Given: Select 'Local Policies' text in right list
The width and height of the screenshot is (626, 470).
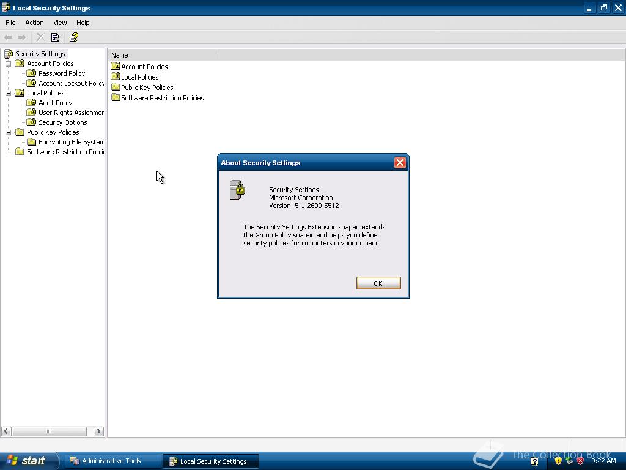Looking at the screenshot, I should tap(140, 77).
